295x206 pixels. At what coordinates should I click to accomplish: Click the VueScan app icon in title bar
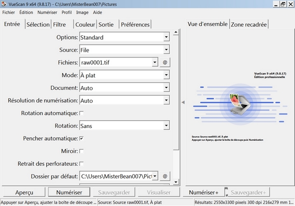(x=4, y=4)
